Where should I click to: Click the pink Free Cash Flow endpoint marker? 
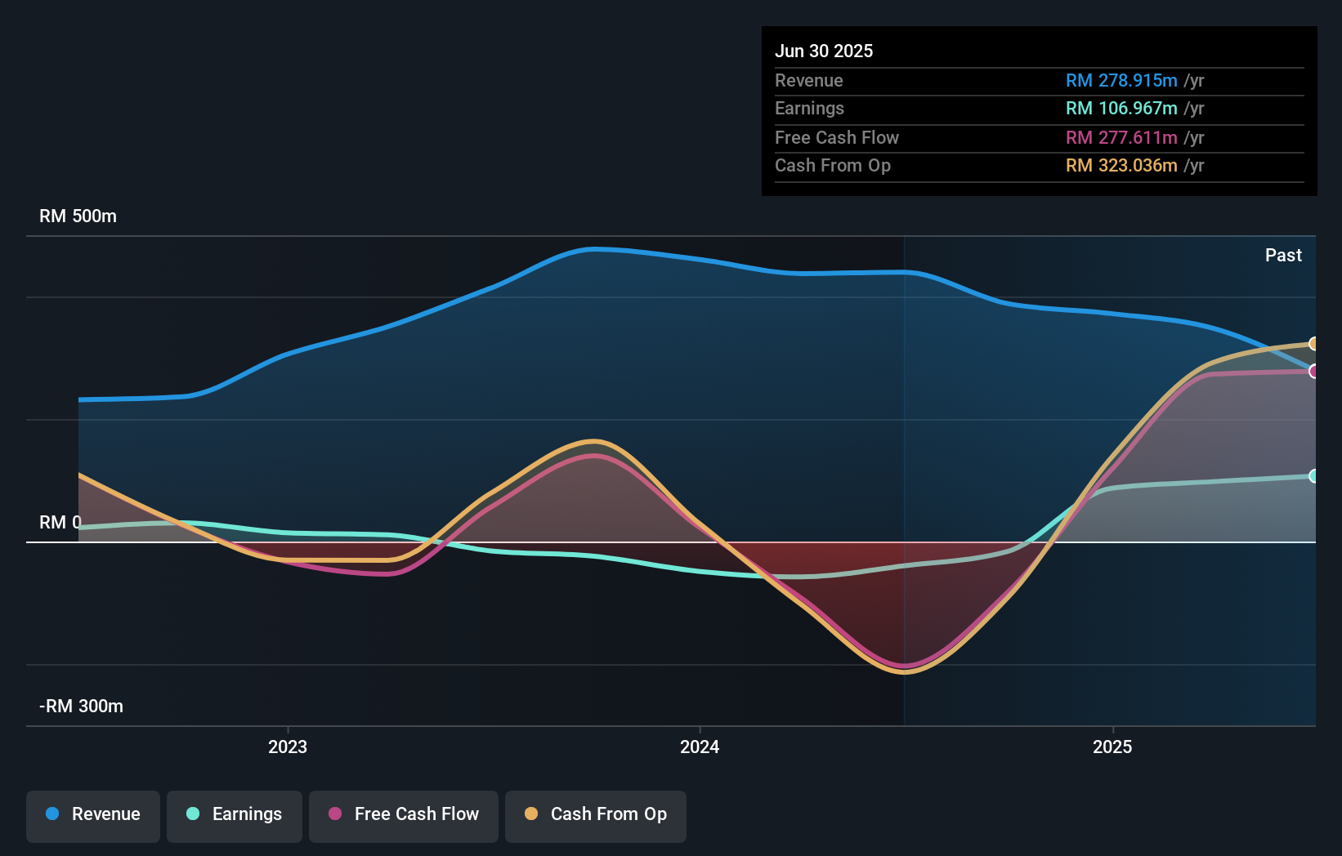click(1313, 372)
